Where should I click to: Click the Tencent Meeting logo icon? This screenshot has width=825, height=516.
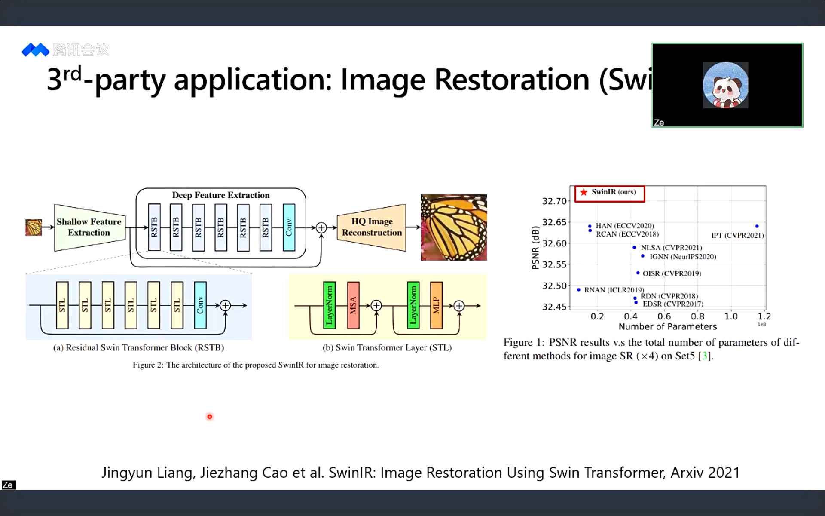point(35,50)
